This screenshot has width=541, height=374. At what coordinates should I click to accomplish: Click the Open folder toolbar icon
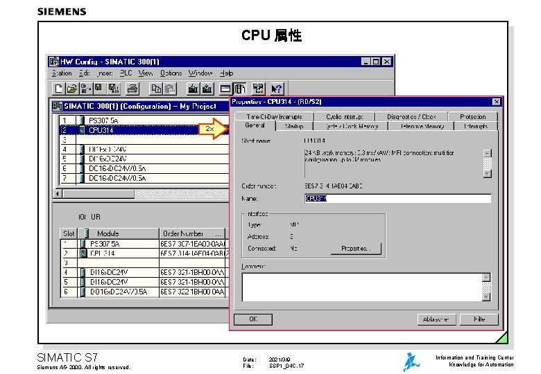(71, 89)
